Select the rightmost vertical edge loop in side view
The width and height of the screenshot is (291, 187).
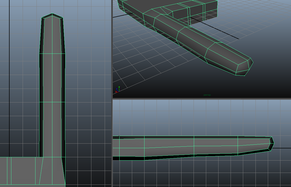238,146
